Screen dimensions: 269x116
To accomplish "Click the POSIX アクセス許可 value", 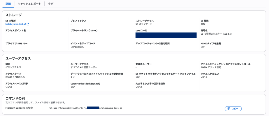I will click(211, 67).
